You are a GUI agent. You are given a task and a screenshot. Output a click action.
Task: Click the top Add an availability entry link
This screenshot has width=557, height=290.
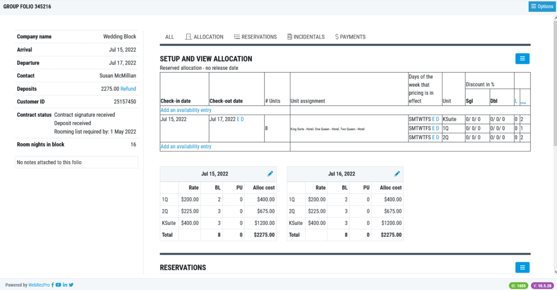pyautogui.click(x=186, y=110)
